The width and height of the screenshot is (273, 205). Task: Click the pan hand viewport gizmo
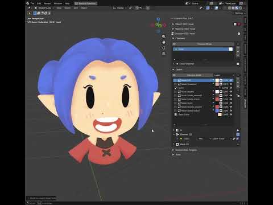164,42
